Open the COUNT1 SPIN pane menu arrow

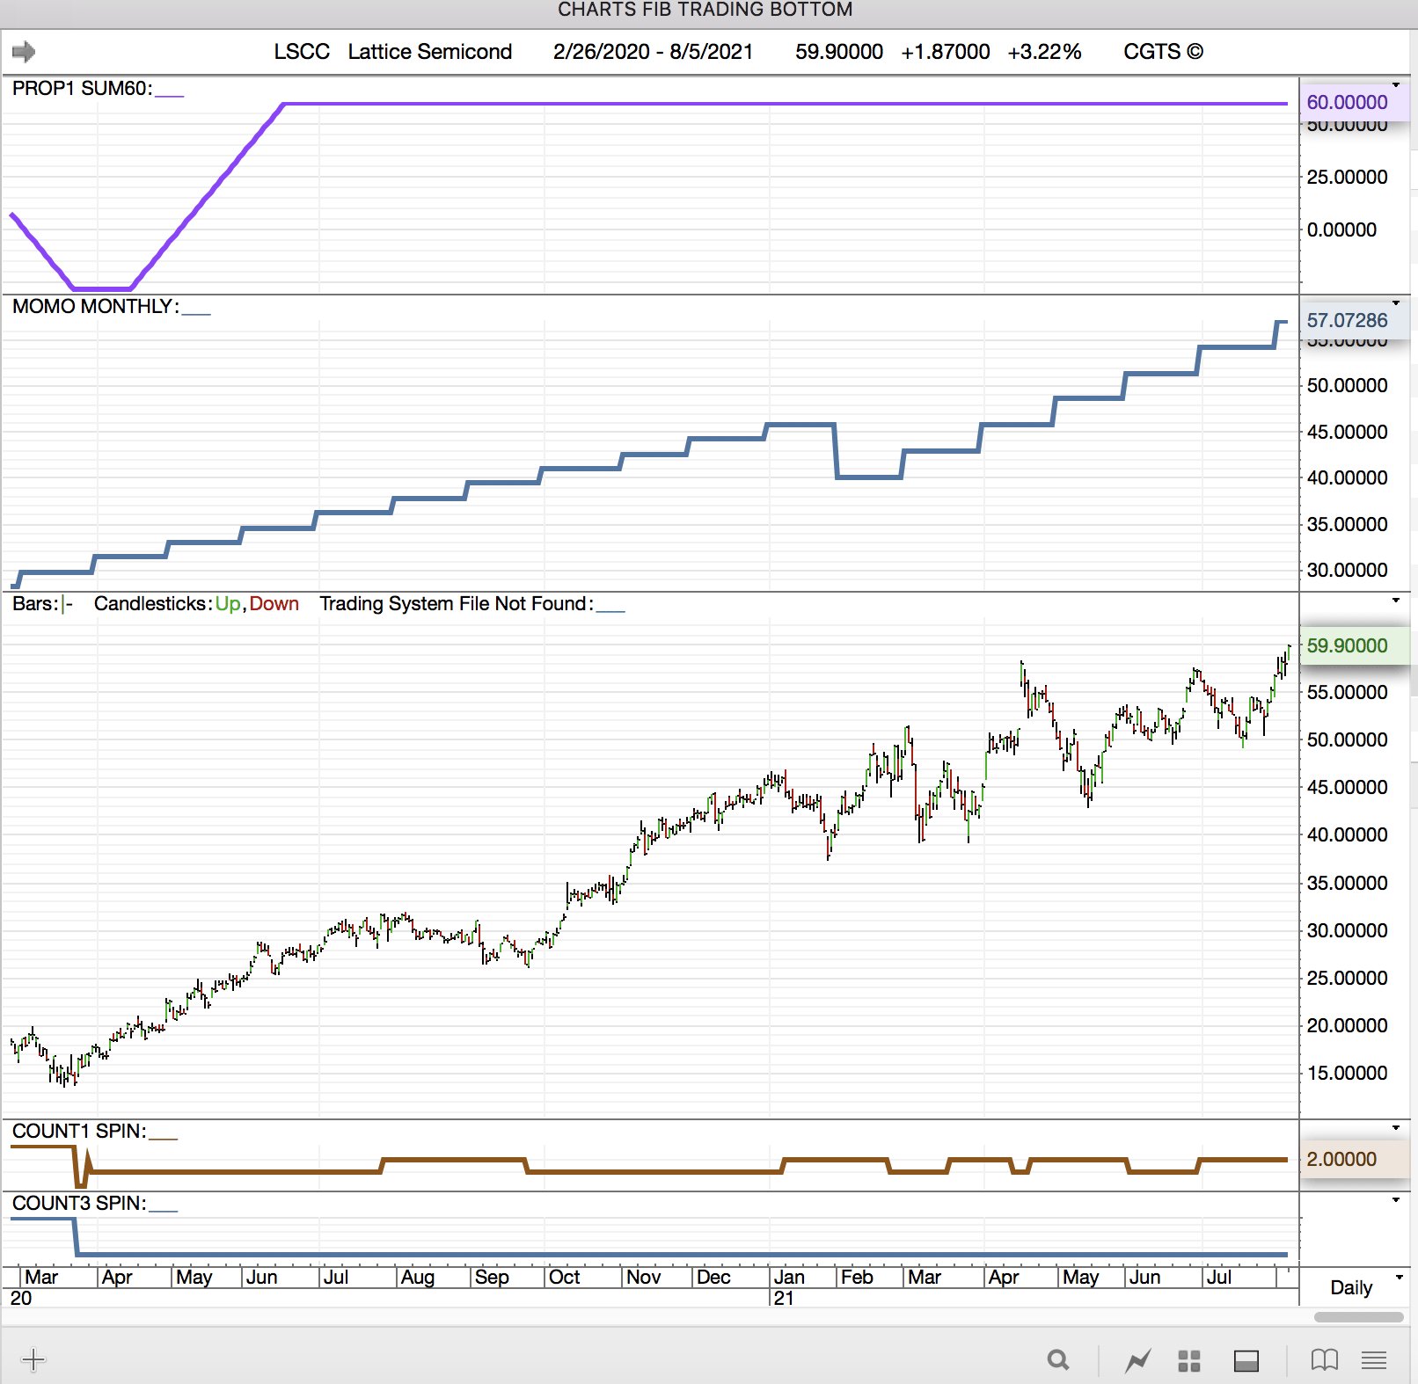point(1396,1128)
